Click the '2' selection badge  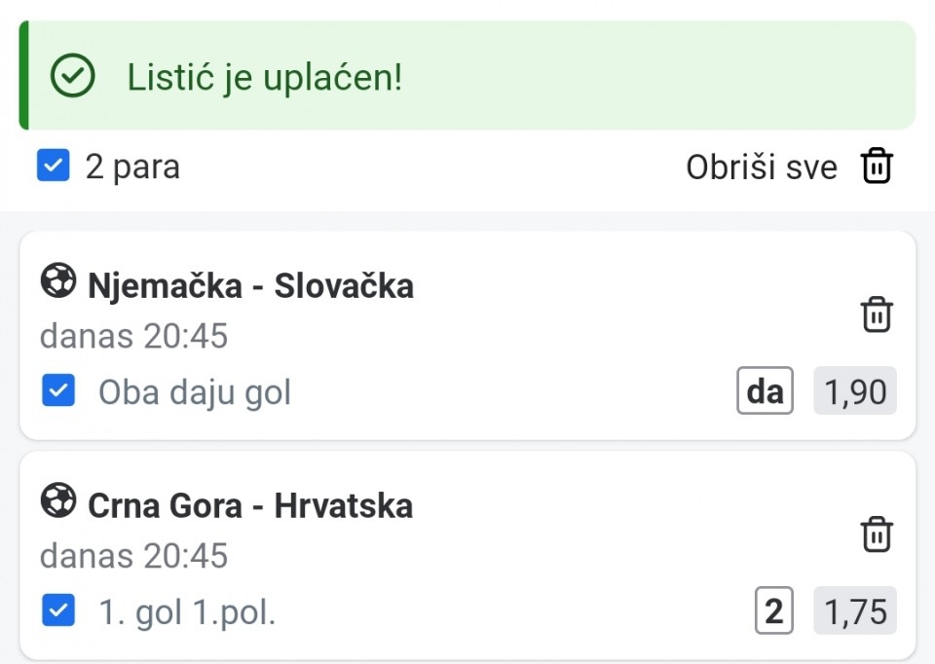click(x=773, y=611)
